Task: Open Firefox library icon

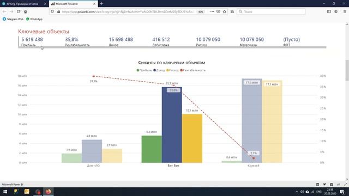Action: coord(232,11)
